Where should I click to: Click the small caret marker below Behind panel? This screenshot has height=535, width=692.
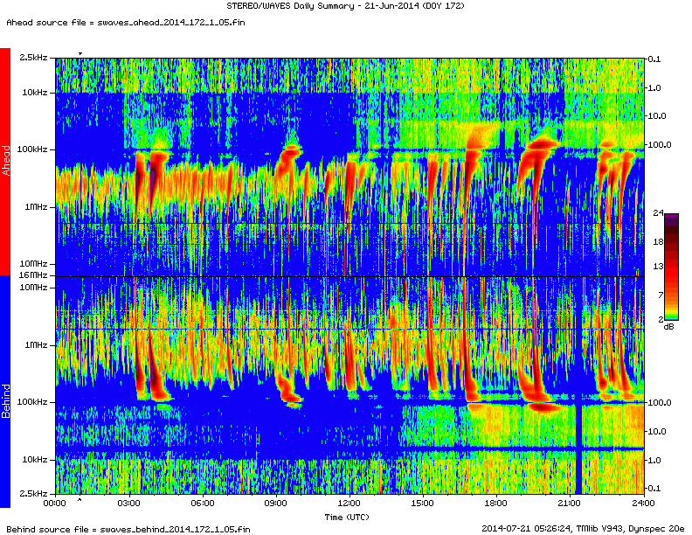pos(80,500)
